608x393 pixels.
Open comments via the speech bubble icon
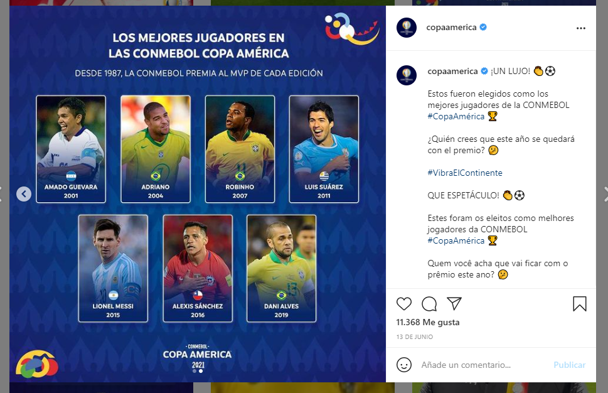coord(429,304)
